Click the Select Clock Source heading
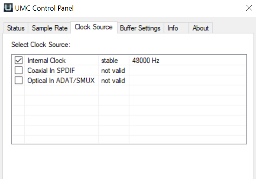 tap(41, 45)
